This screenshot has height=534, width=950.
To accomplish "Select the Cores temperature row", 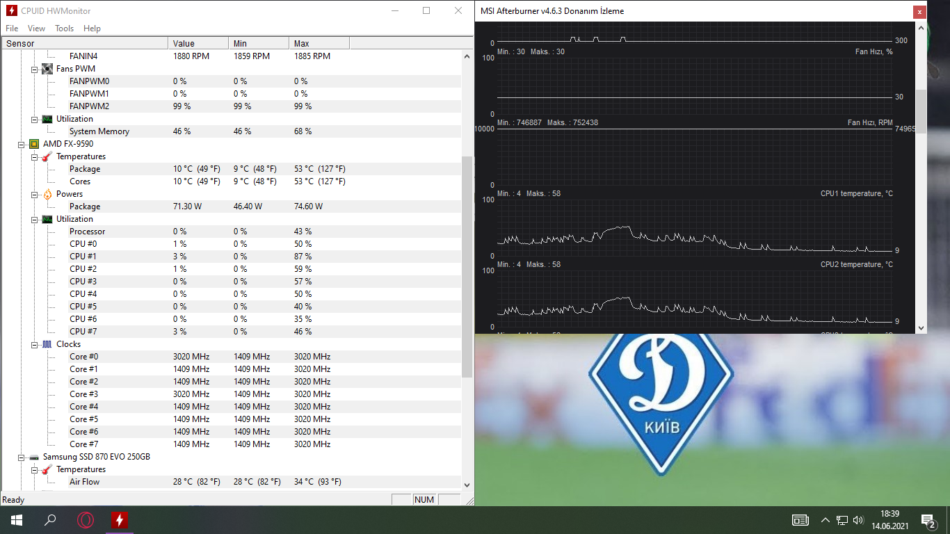I will [x=231, y=181].
